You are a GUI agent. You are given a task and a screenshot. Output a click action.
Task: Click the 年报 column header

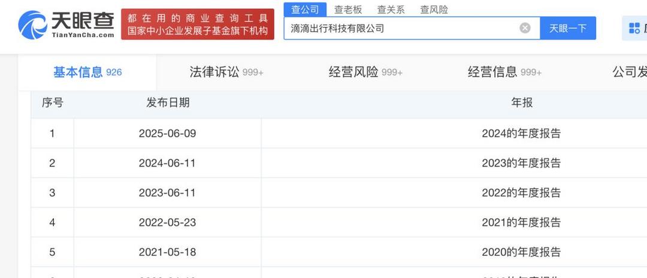click(522, 102)
